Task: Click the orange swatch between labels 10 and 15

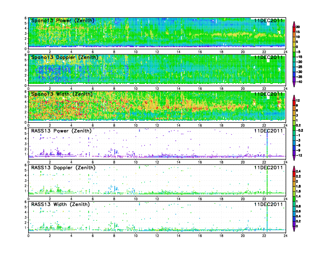Action: (294, 34)
